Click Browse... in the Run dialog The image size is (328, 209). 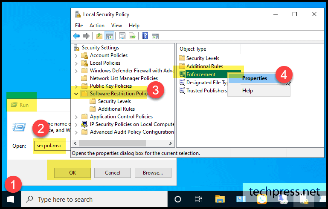(153, 173)
